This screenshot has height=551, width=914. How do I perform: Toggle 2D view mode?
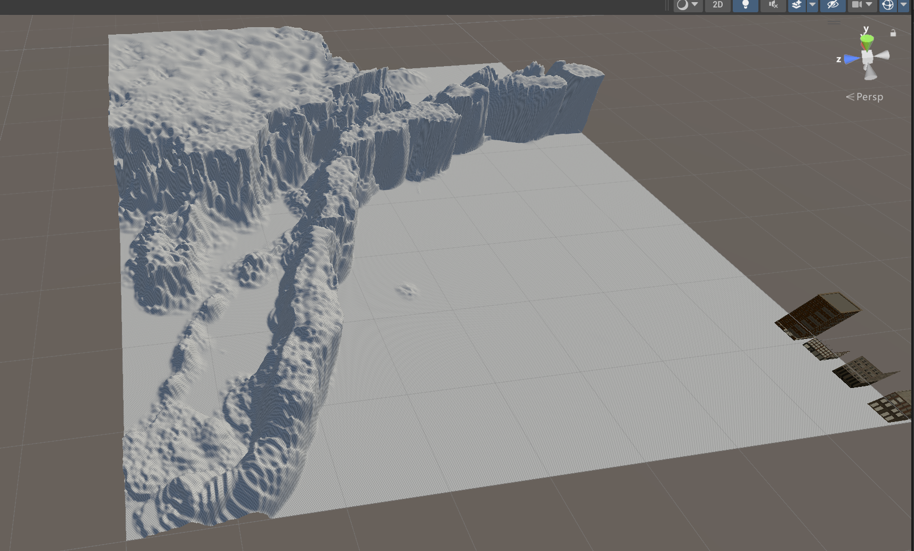point(717,5)
